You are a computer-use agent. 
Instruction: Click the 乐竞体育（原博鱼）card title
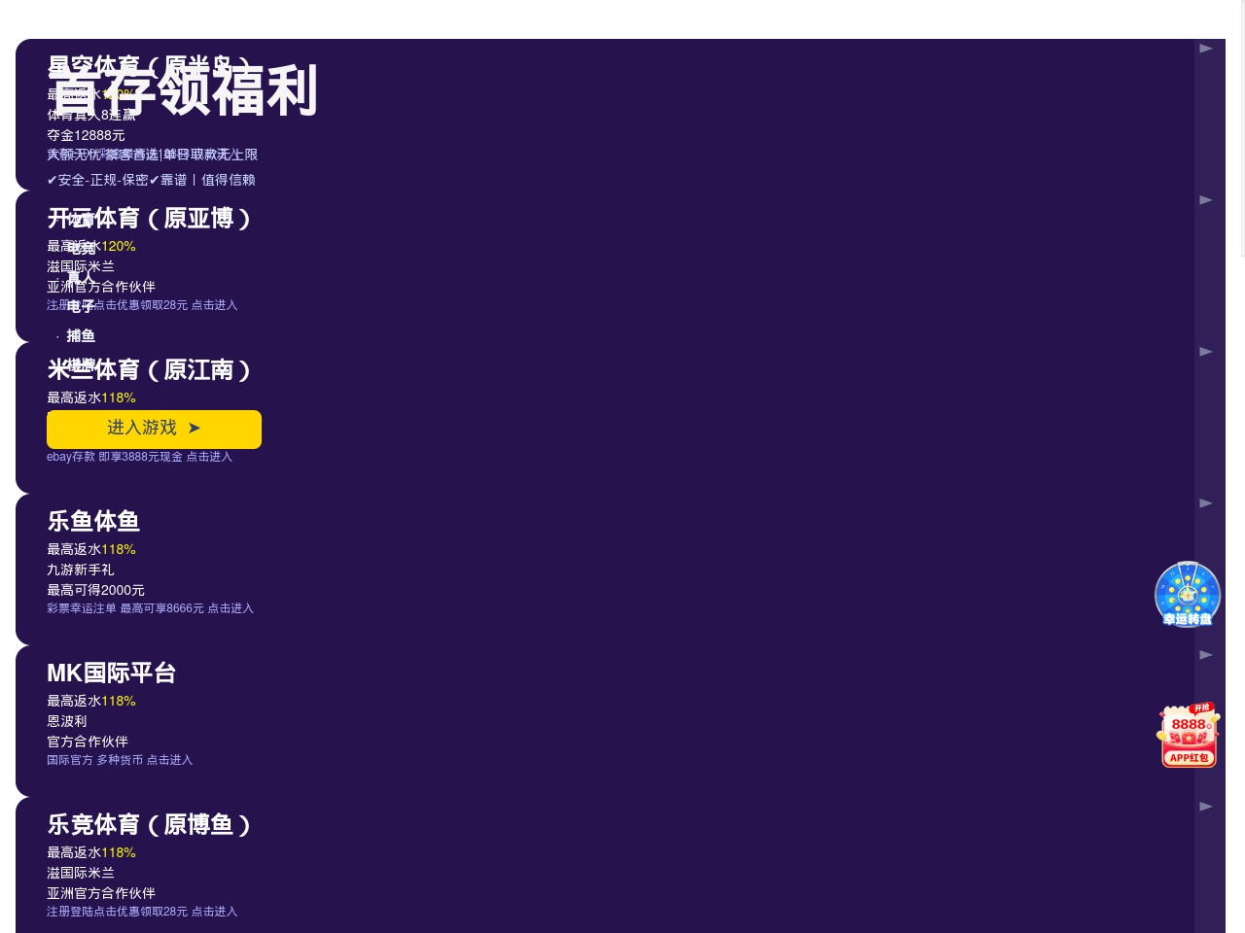[x=150, y=825]
